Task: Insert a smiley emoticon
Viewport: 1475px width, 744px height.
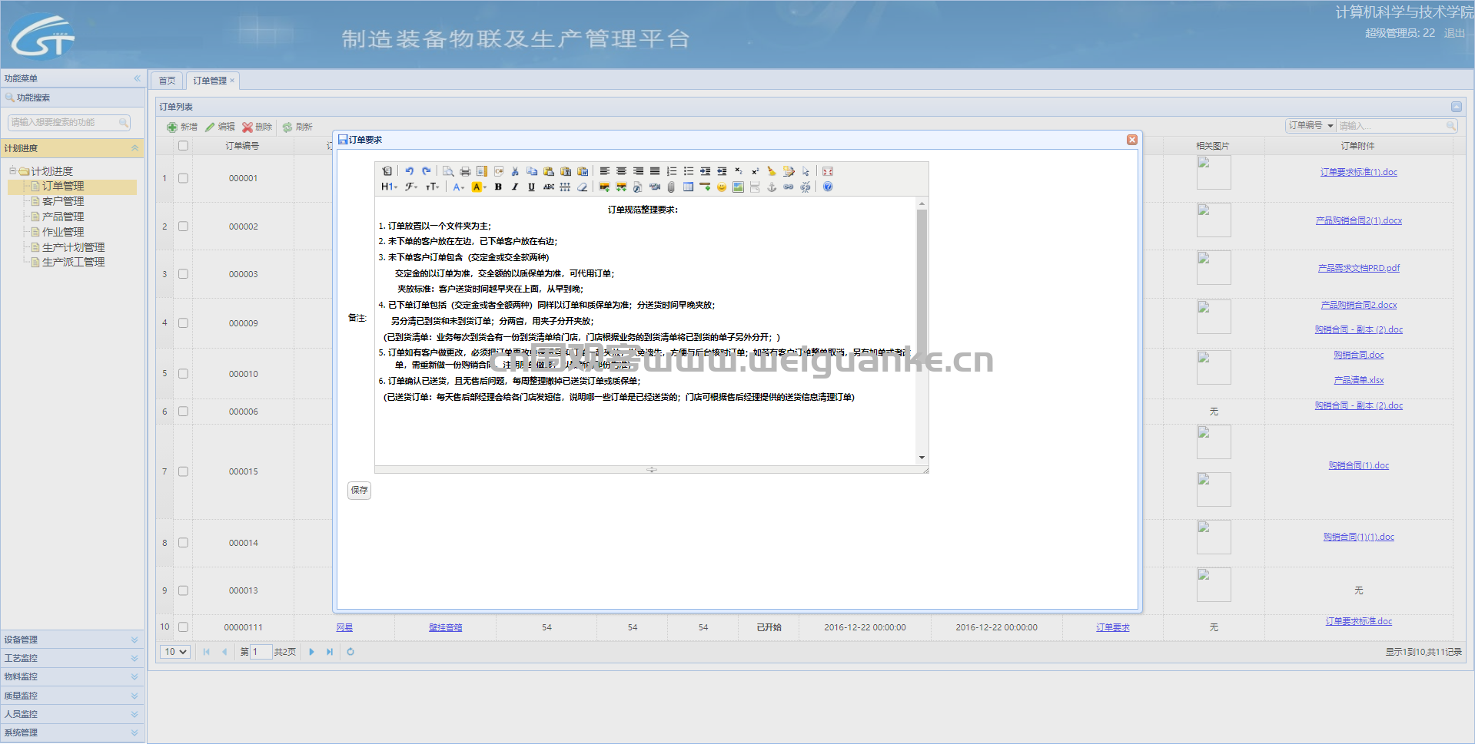Action: pos(722,187)
